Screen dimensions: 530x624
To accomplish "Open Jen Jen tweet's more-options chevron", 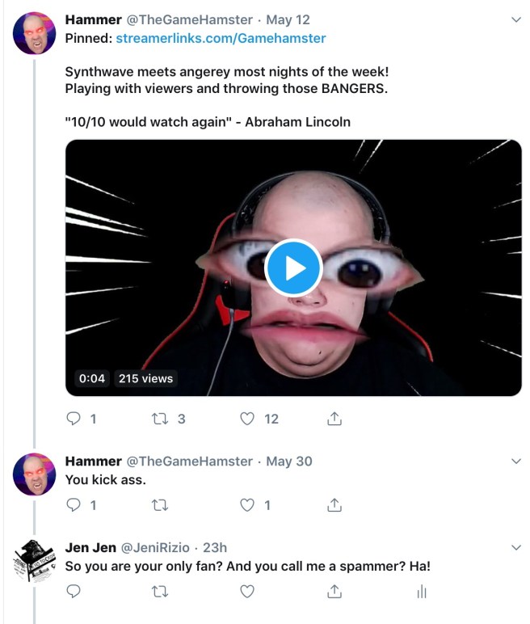I will tap(516, 547).
